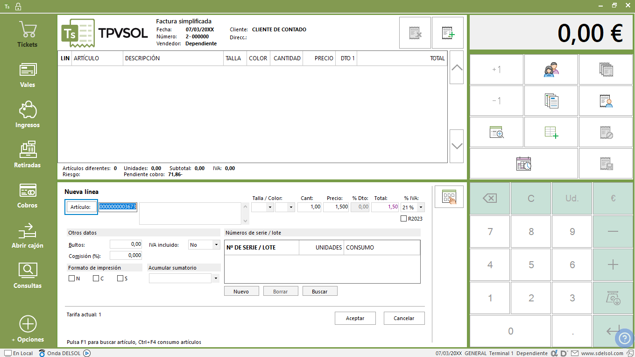
Task: Click the Precio field showing 1,500
Action: coord(336,207)
